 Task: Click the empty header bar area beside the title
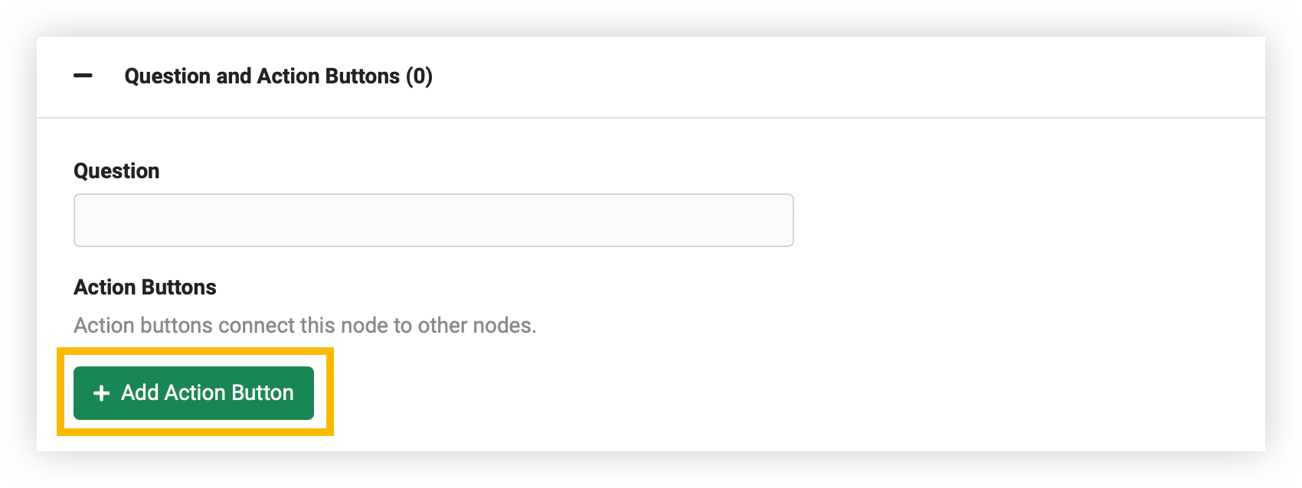(x=842, y=76)
